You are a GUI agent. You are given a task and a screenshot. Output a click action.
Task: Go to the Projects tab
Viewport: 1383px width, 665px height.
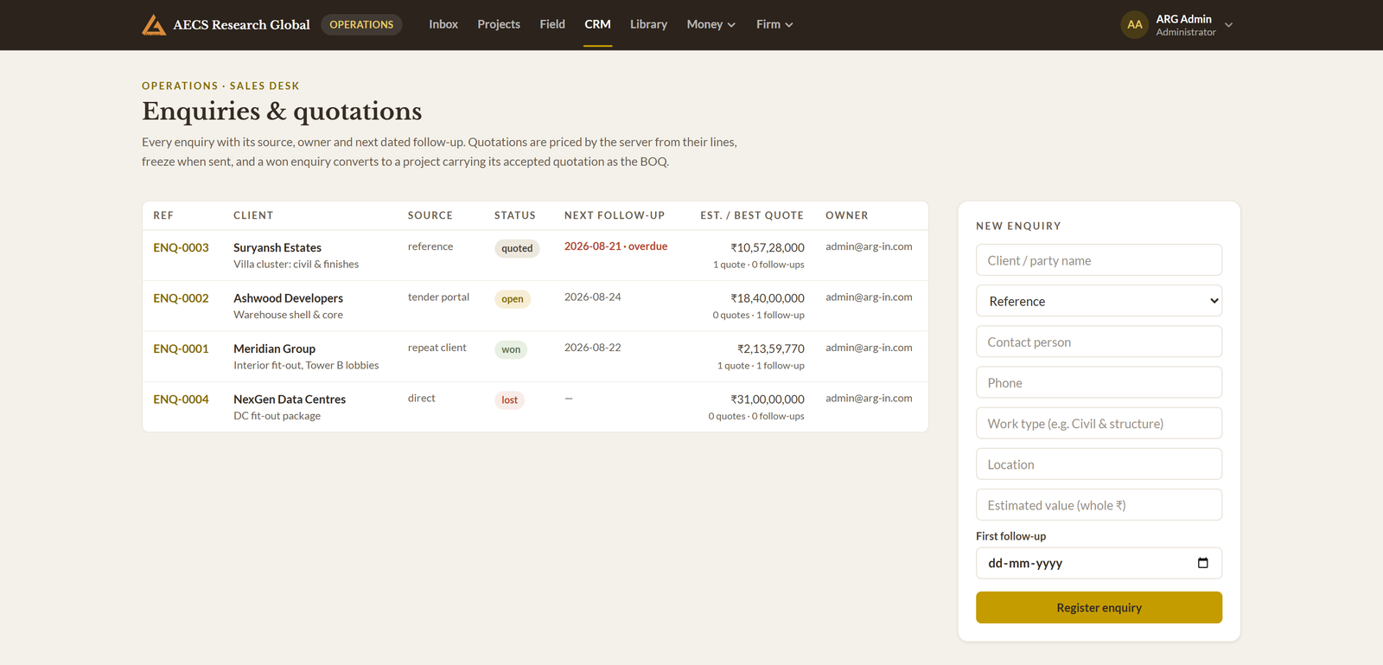(499, 24)
